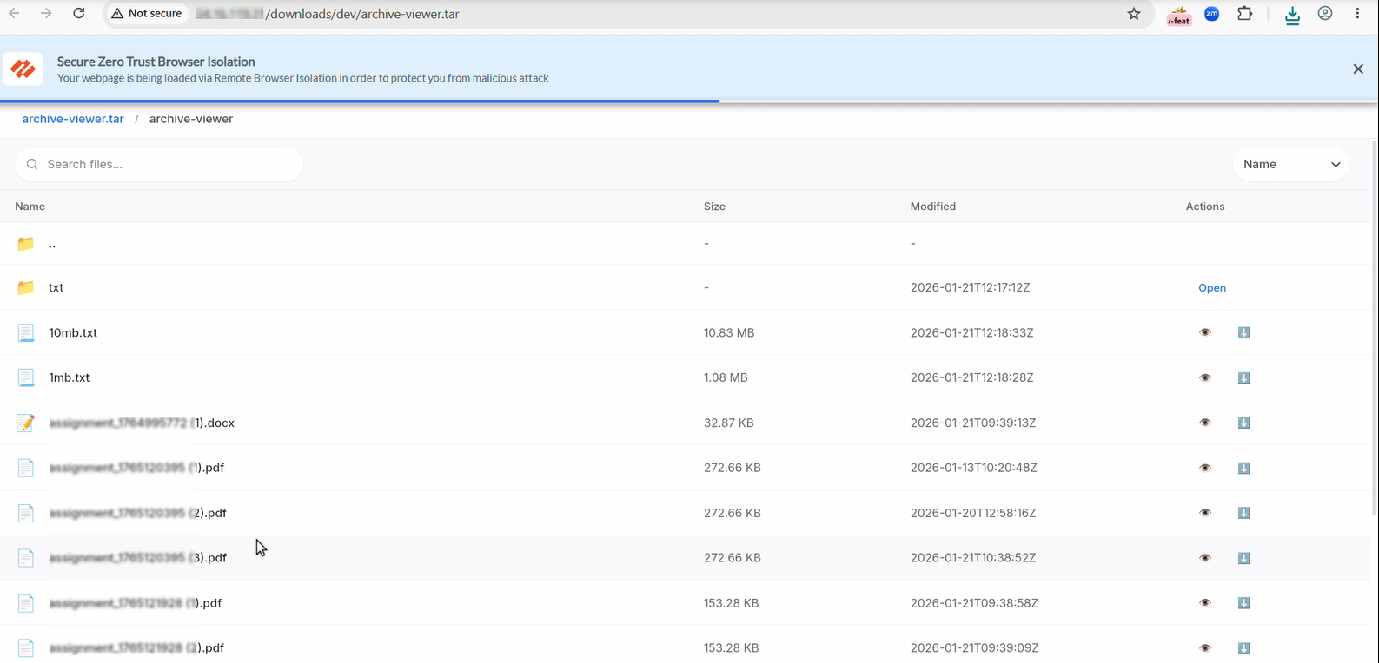This screenshot has width=1379, height=663.
Task: Click the modified time 2026-01-21T10:38:52Z
Action: coord(973,558)
